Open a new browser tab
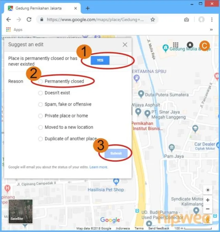Viewport: 220px width, 232px height. (x=88, y=8)
